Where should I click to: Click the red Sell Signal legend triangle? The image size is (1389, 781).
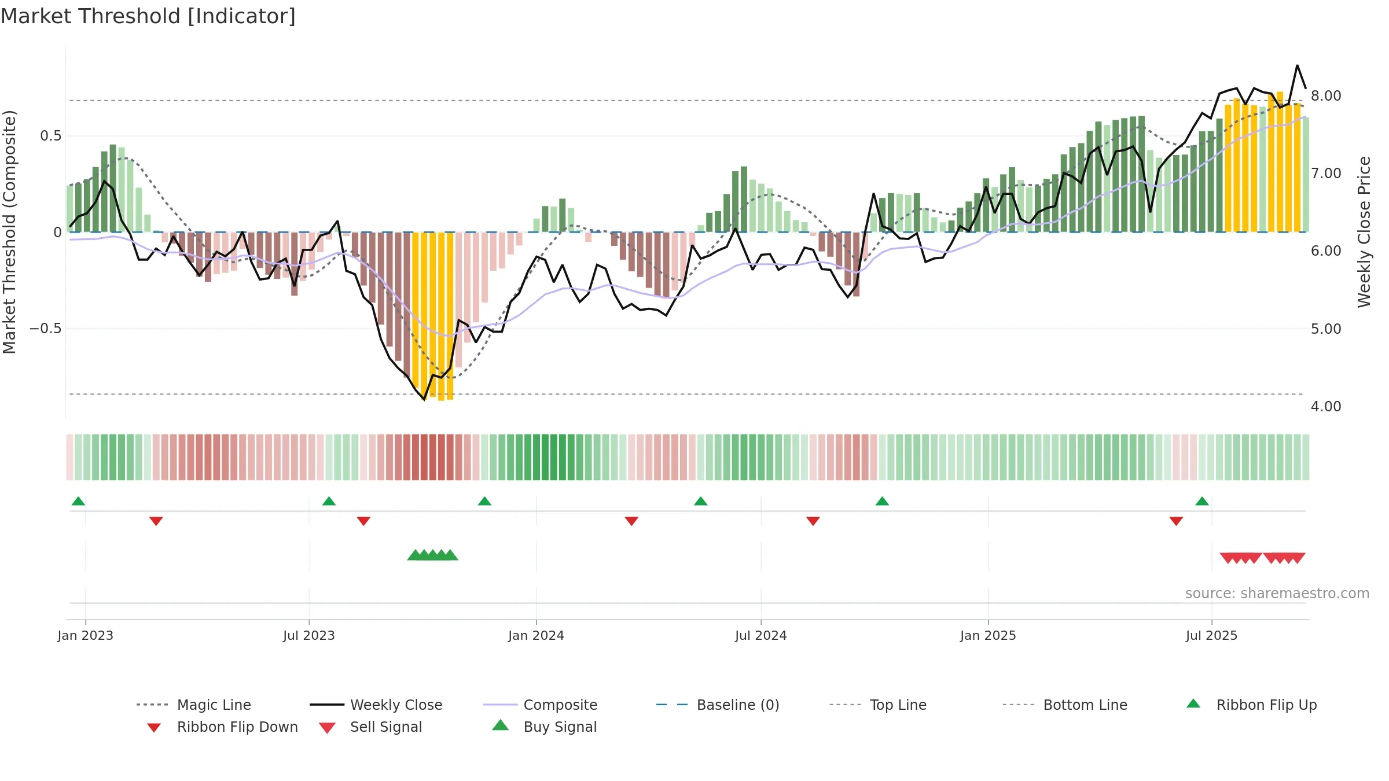click(327, 728)
